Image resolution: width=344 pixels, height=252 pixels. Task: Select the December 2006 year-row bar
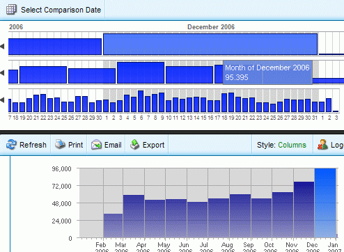point(210,45)
